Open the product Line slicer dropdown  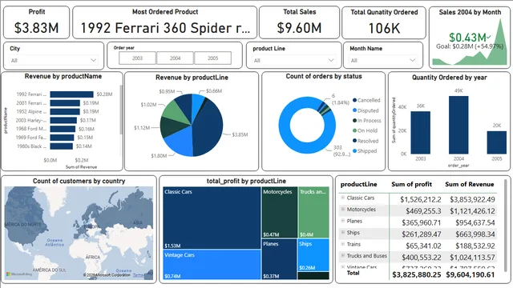(294, 61)
